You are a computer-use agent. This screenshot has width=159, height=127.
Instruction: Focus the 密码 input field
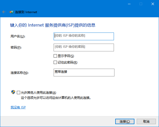click(x=84, y=47)
